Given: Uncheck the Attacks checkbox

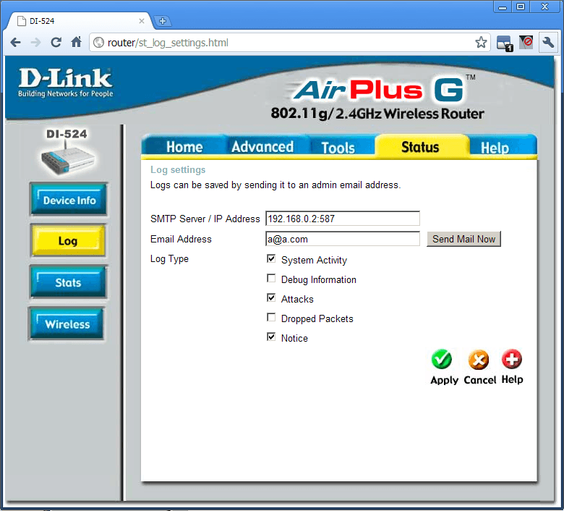Looking at the screenshot, I should [271, 297].
